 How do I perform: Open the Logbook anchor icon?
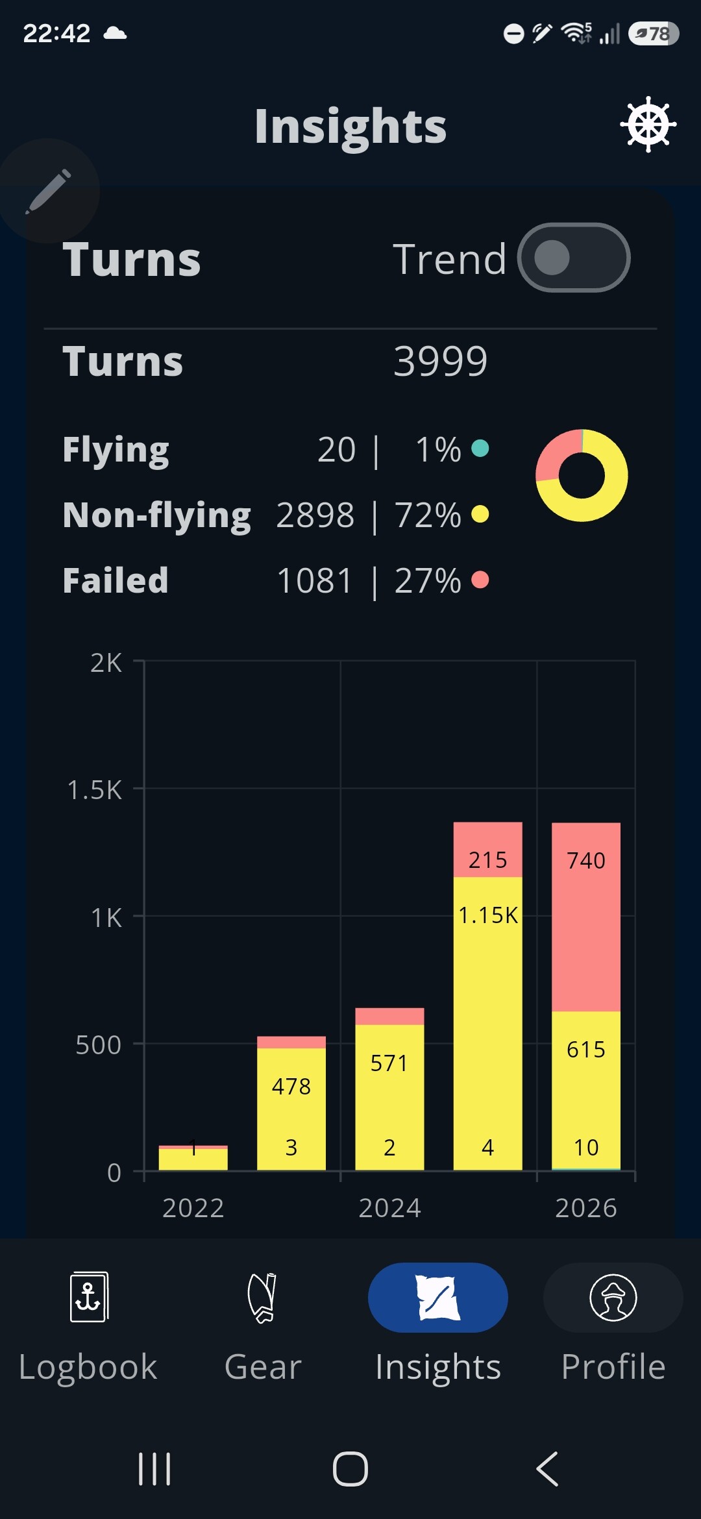pyautogui.click(x=88, y=1296)
